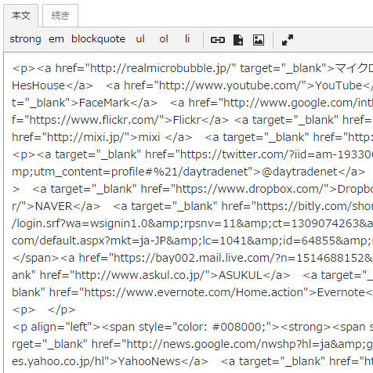Screen dimensions: 373x373
Task: Open the 続き tab
Action: coord(60,16)
